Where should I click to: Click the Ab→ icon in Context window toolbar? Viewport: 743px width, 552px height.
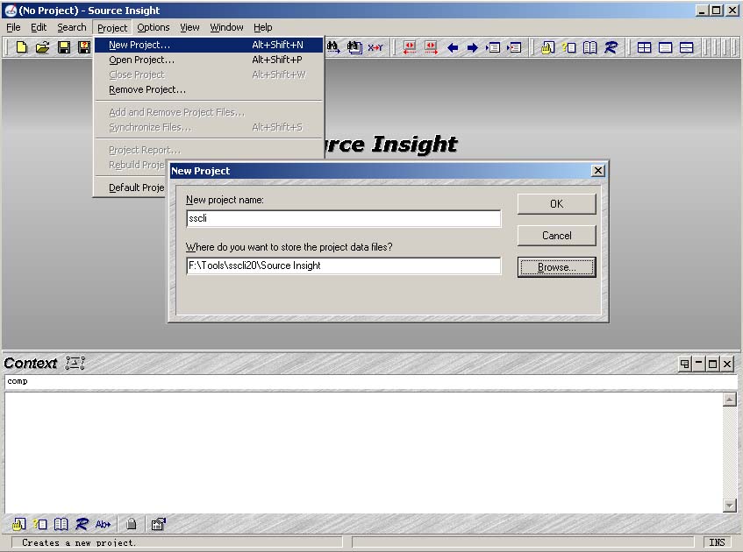pyautogui.click(x=103, y=524)
